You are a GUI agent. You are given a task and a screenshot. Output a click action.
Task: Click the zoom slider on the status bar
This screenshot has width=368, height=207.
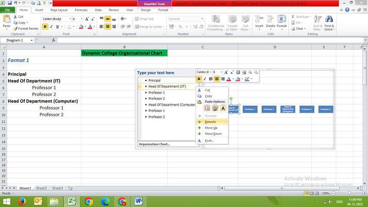(349, 193)
